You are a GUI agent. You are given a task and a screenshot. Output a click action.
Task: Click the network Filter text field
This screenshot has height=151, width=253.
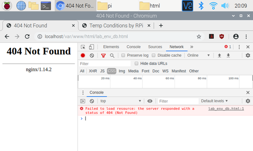[x=105, y=64]
